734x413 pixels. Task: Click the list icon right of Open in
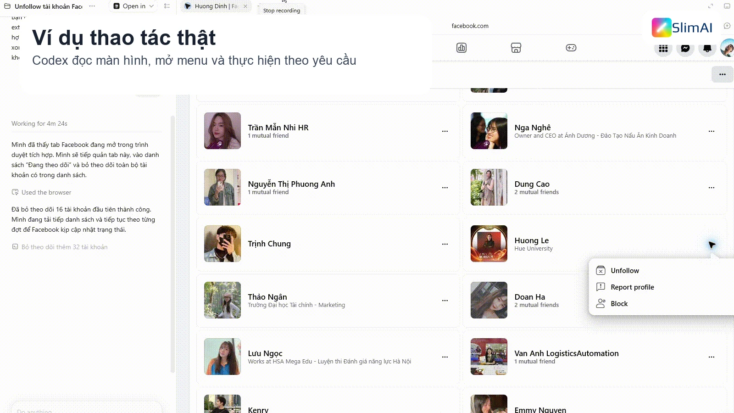[167, 6]
